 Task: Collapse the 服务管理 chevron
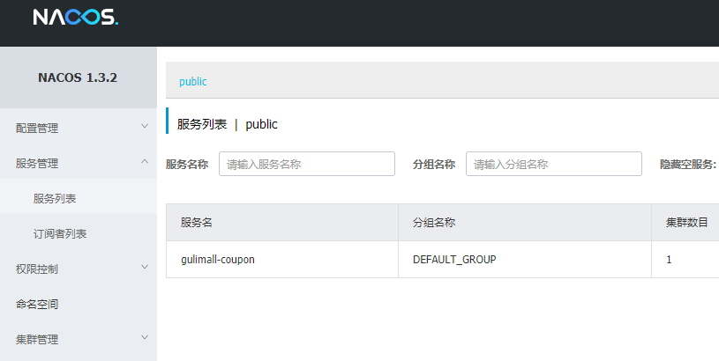pyautogui.click(x=145, y=161)
